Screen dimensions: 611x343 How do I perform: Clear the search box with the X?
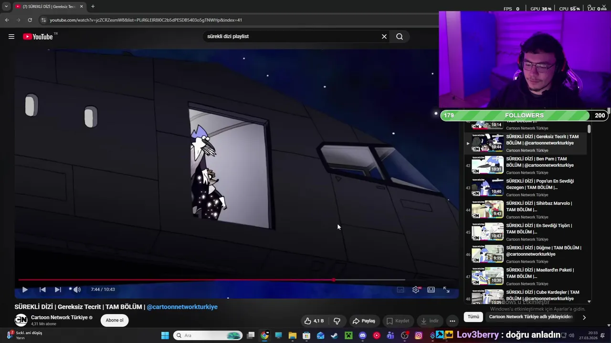[384, 36]
